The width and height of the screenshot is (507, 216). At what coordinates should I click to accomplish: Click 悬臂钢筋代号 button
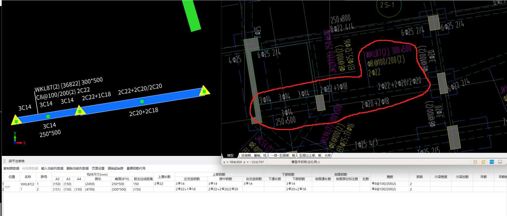[136, 168]
